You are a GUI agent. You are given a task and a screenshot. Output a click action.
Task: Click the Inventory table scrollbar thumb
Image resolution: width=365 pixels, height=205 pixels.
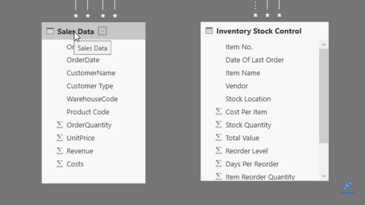324,96
